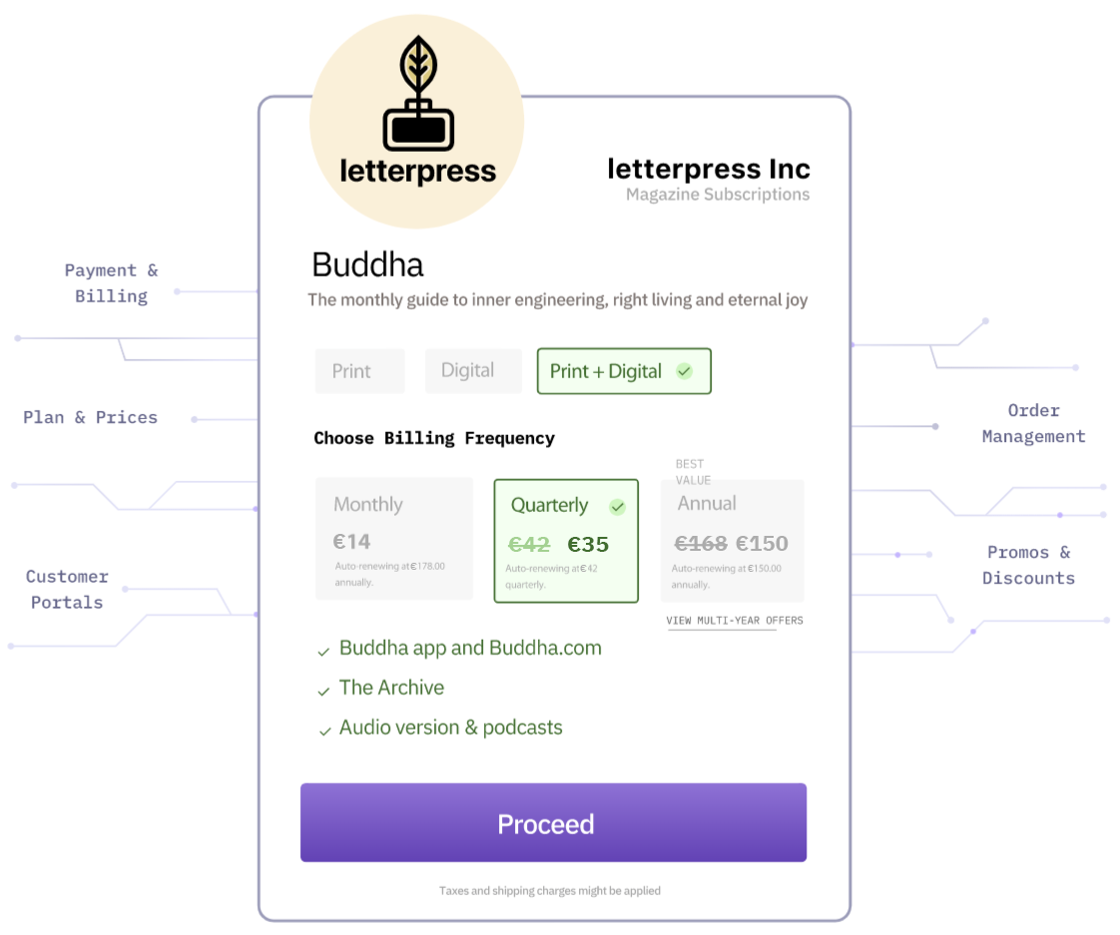This screenshot has height=935, width=1120.
Task: Expand the Order Management section
Action: pos(1033,423)
